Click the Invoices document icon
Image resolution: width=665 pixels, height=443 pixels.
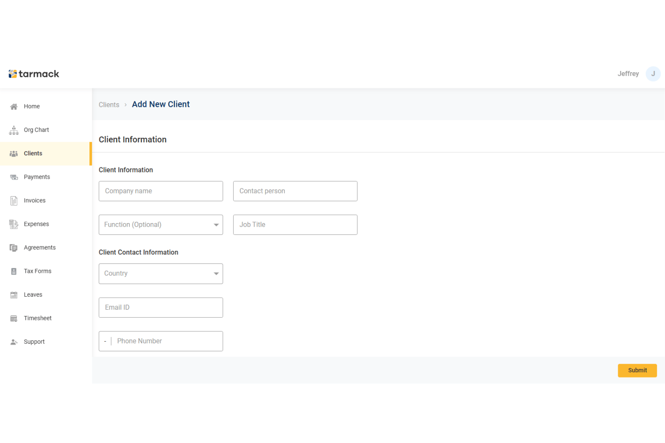click(x=14, y=201)
